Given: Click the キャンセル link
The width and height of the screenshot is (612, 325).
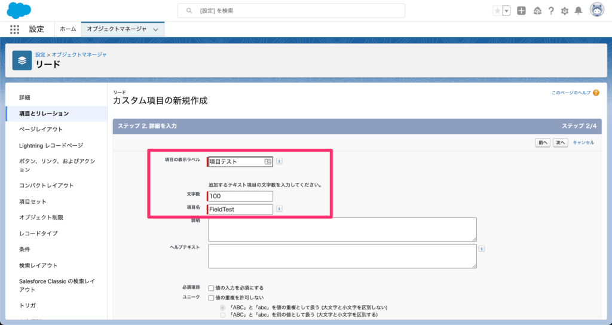Looking at the screenshot, I should coord(583,143).
